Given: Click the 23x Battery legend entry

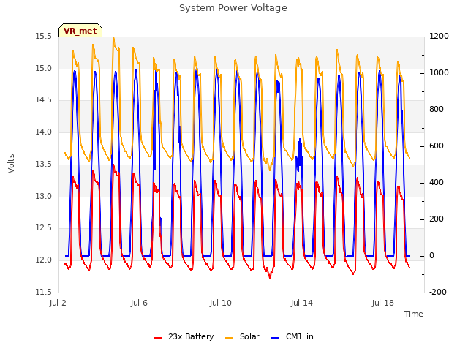Looking at the screenshot, I should click(x=184, y=336).
